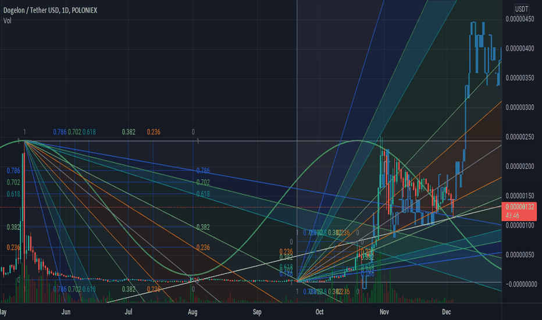Screen dimensions: 542x320
Task: Click the Vol indicator label
Action: [7, 21]
